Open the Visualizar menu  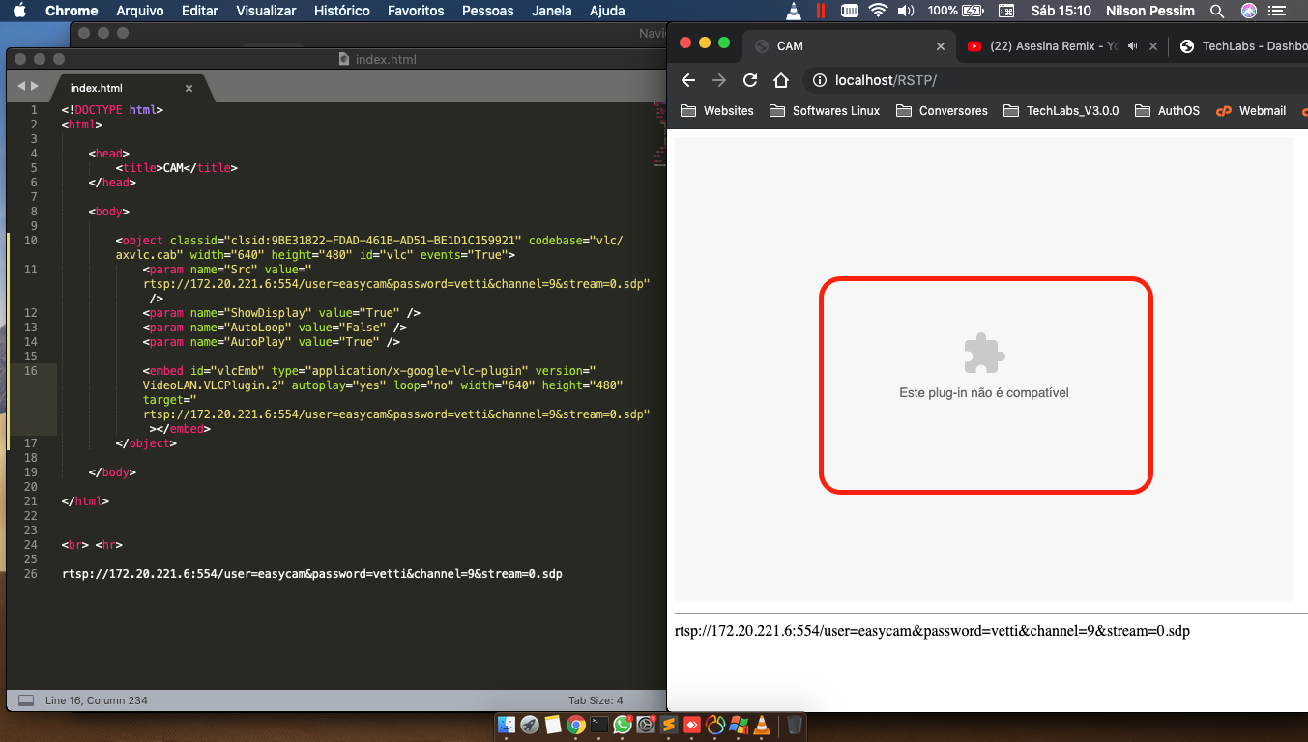(267, 11)
